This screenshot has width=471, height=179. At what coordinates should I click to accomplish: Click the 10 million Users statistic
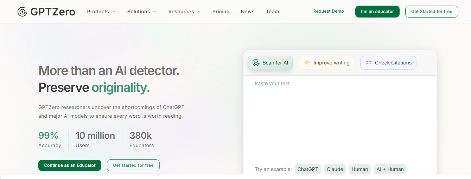pos(95,139)
